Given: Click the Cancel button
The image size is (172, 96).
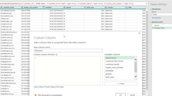Looking at the screenshot, I should point(132,95).
